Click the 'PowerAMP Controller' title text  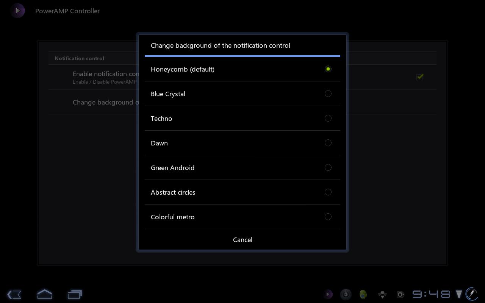coord(67,11)
